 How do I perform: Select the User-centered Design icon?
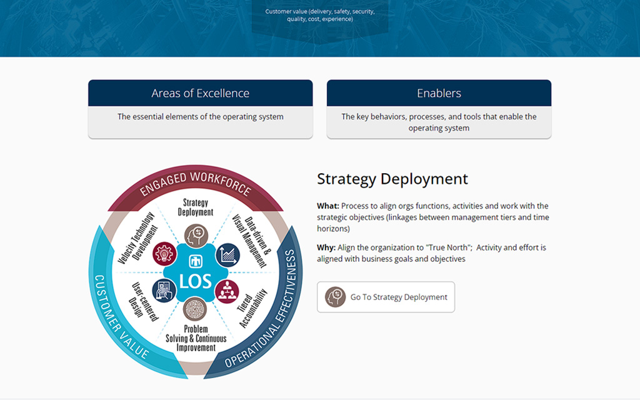[164, 291]
